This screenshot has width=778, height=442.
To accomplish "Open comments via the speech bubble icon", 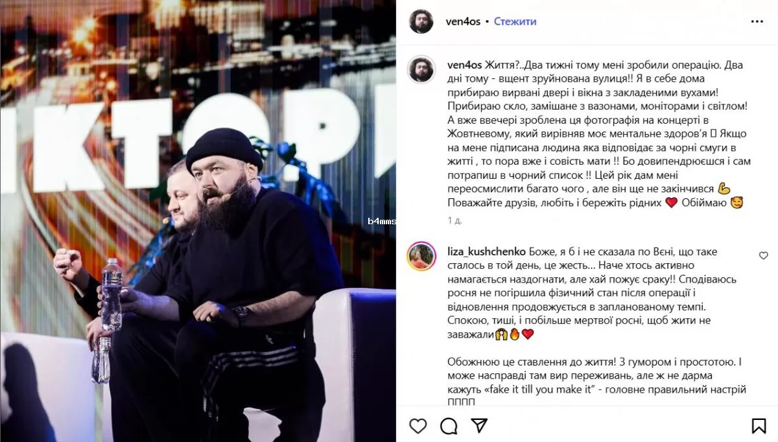I will pos(449,426).
